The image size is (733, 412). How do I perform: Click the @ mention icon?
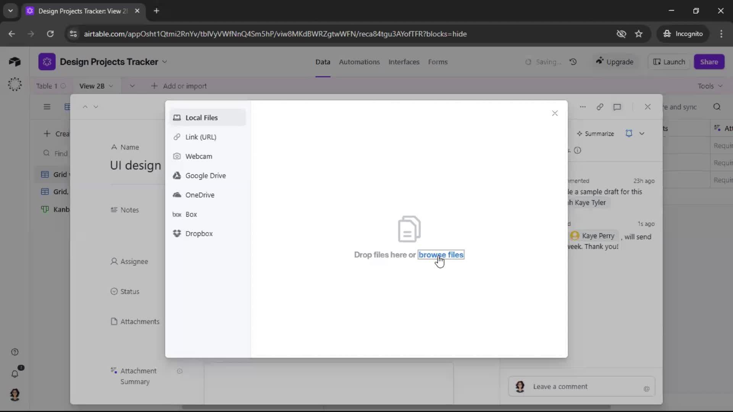pos(646,389)
